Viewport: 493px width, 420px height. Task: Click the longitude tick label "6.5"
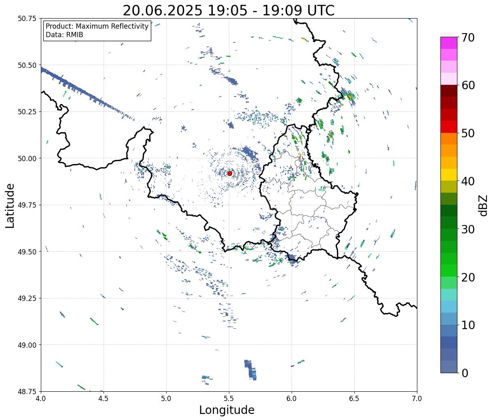pos(354,399)
